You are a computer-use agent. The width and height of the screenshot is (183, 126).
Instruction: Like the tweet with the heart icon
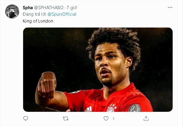pyautogui.click(x=106, y=119)
